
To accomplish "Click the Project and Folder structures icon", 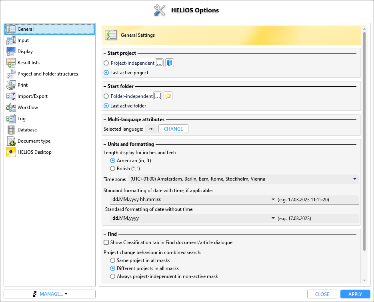I will point(11,74).
